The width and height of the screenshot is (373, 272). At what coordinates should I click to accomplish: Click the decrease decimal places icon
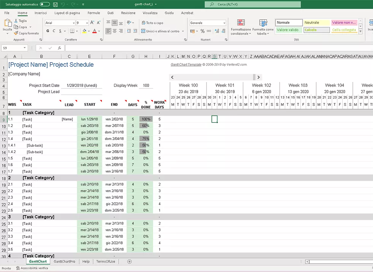223,31
